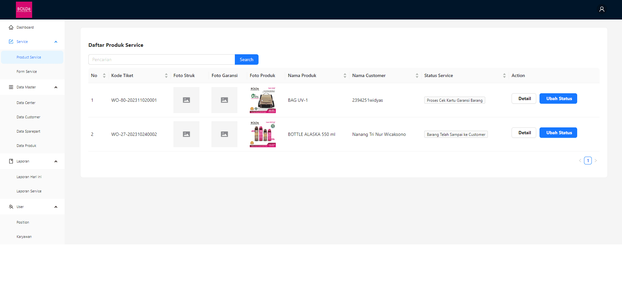The height and width of the screenshot is (299, 622).
Task: Collapse the Data Master menu section
Action: click(x=56, y=87)
